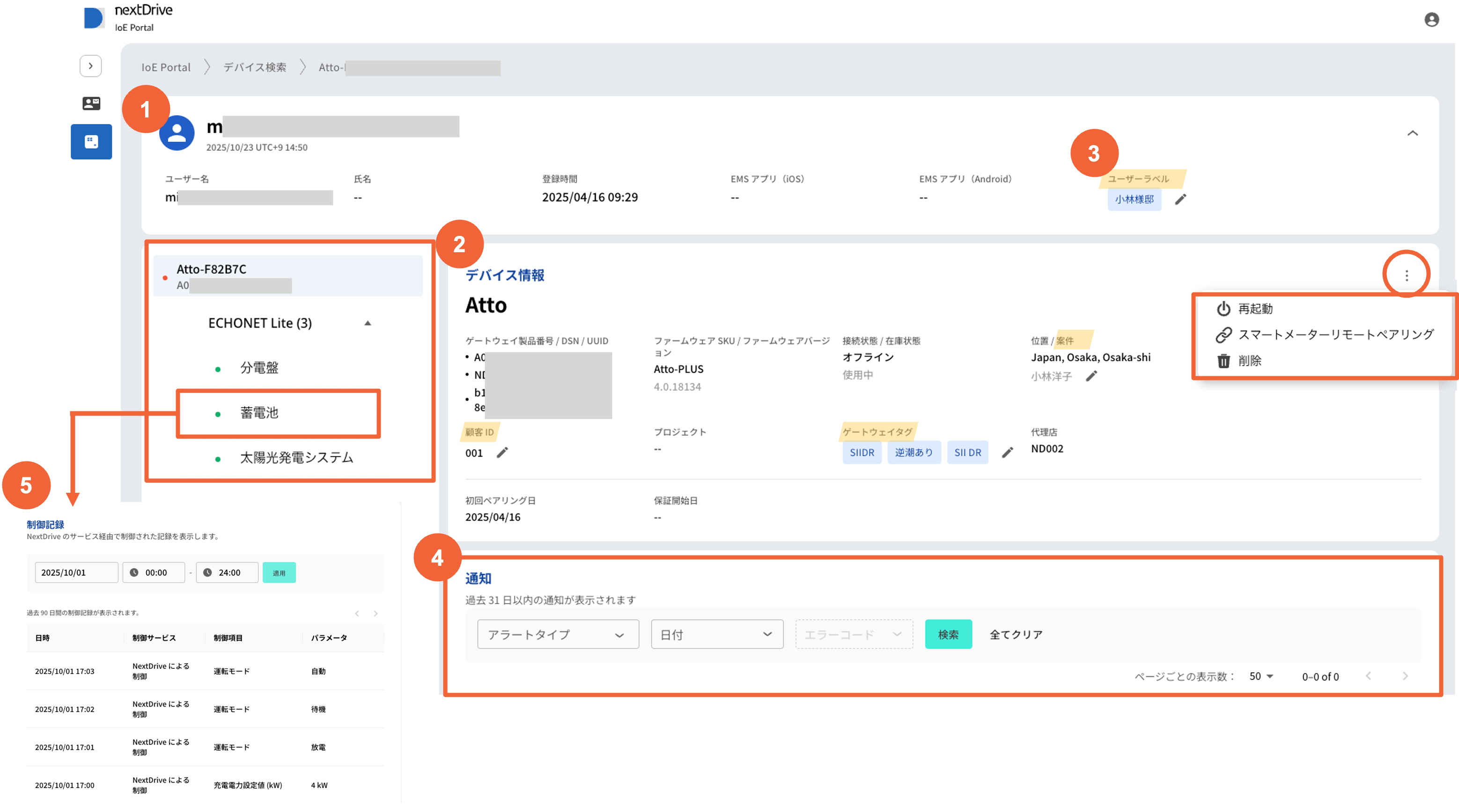The height and width of the screenshot is (804, 1459).
Task: Click the nextDrive logo icon
Action: 94,18
